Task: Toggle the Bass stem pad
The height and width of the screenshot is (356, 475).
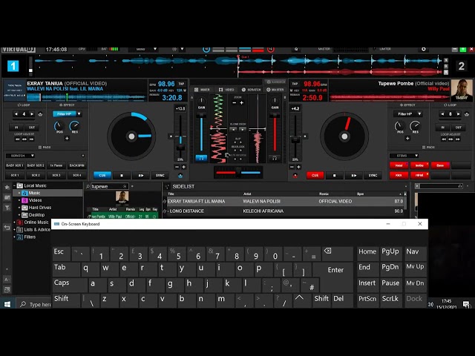Action: 440,165
